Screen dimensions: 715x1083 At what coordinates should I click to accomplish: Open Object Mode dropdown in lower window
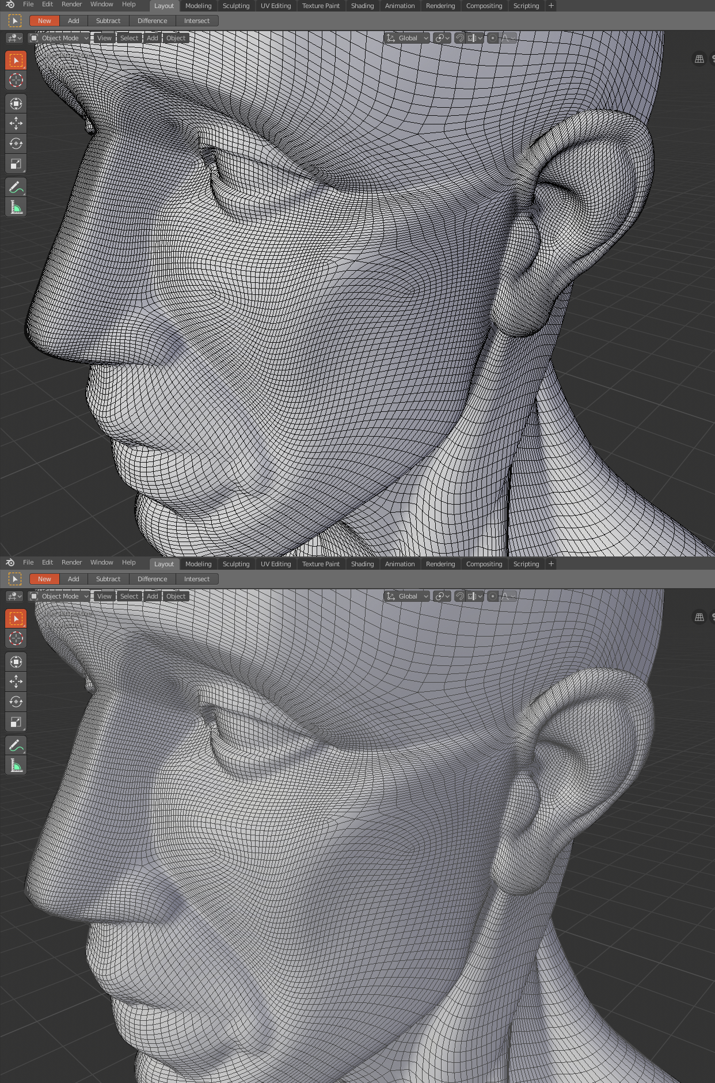[59, 596]
